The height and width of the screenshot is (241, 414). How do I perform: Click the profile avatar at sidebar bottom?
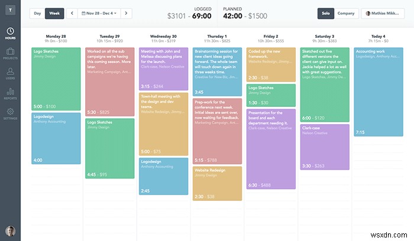pyautogui.click(x=10, y=230)
